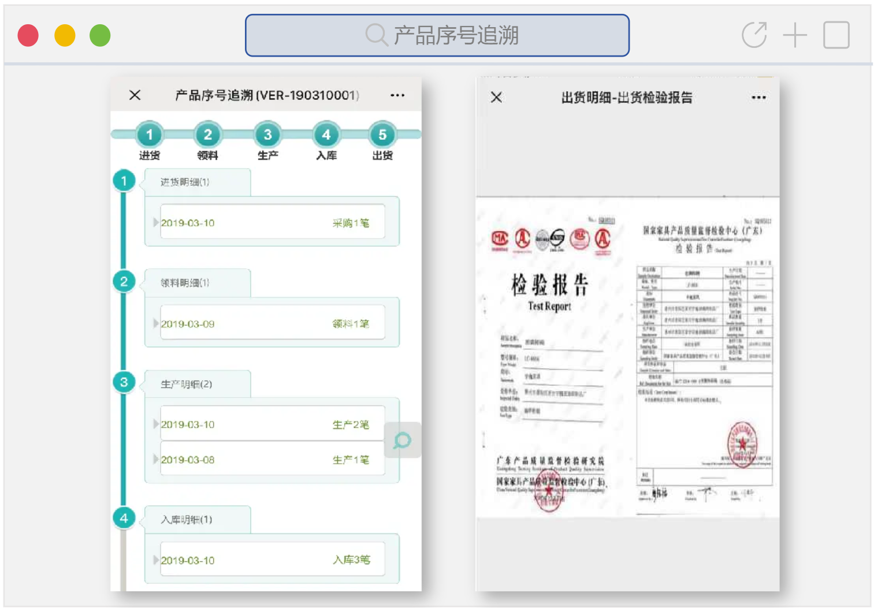Click the floating search icon beside production details
The image size is (874, 608).
coord(402,441)
